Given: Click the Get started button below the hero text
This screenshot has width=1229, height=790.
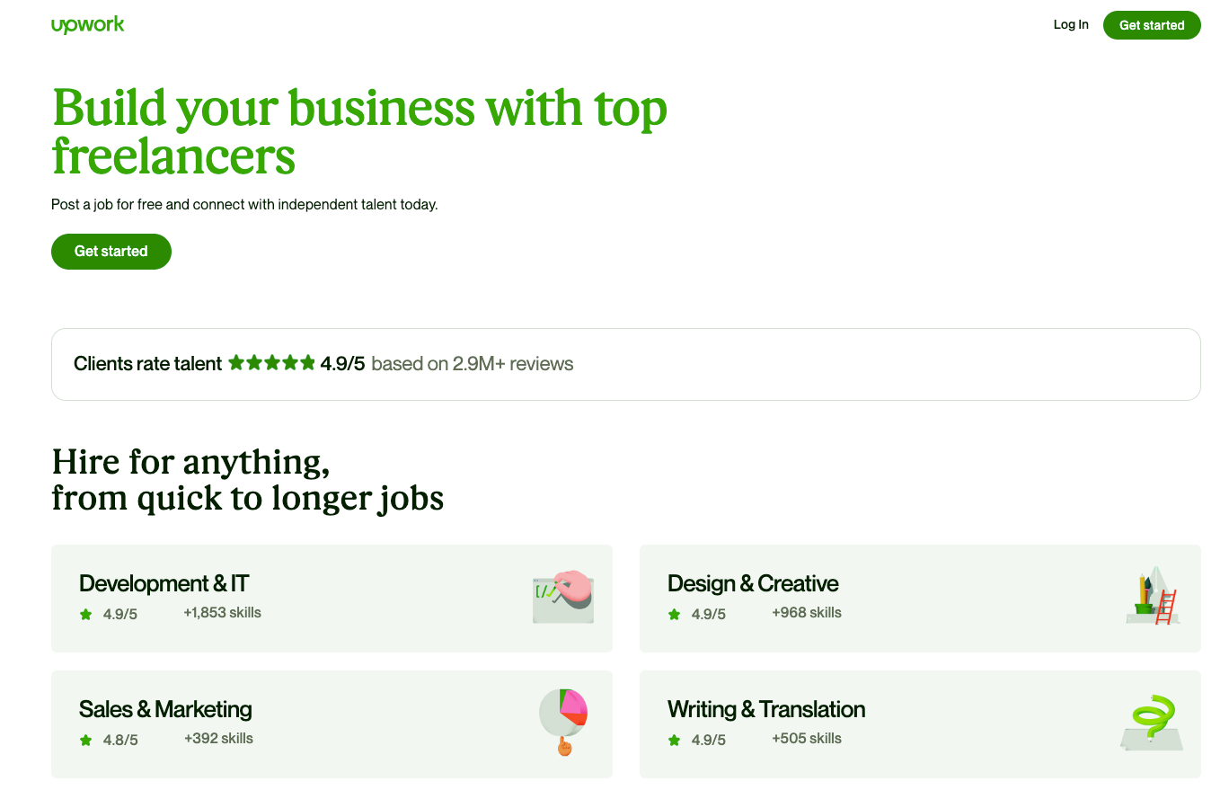Looking at the screenshot, I should 111,252.
